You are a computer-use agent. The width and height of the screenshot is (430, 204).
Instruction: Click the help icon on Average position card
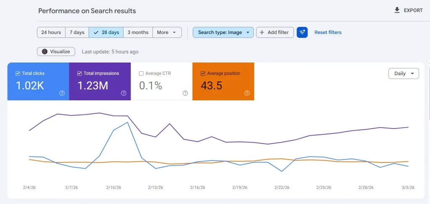pyautogui.click(x=247, y=93)
